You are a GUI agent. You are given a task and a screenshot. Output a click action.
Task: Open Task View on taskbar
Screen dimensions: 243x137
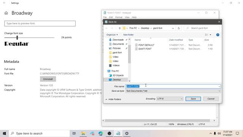click(74, 134)
